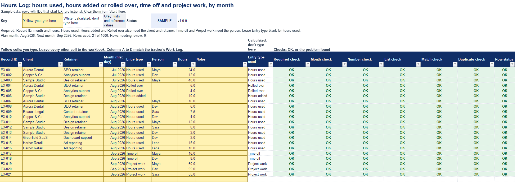The image size is (517, 184).
Task: Select the empty Record ID cell below EX-021
Action: coord(11,179)
